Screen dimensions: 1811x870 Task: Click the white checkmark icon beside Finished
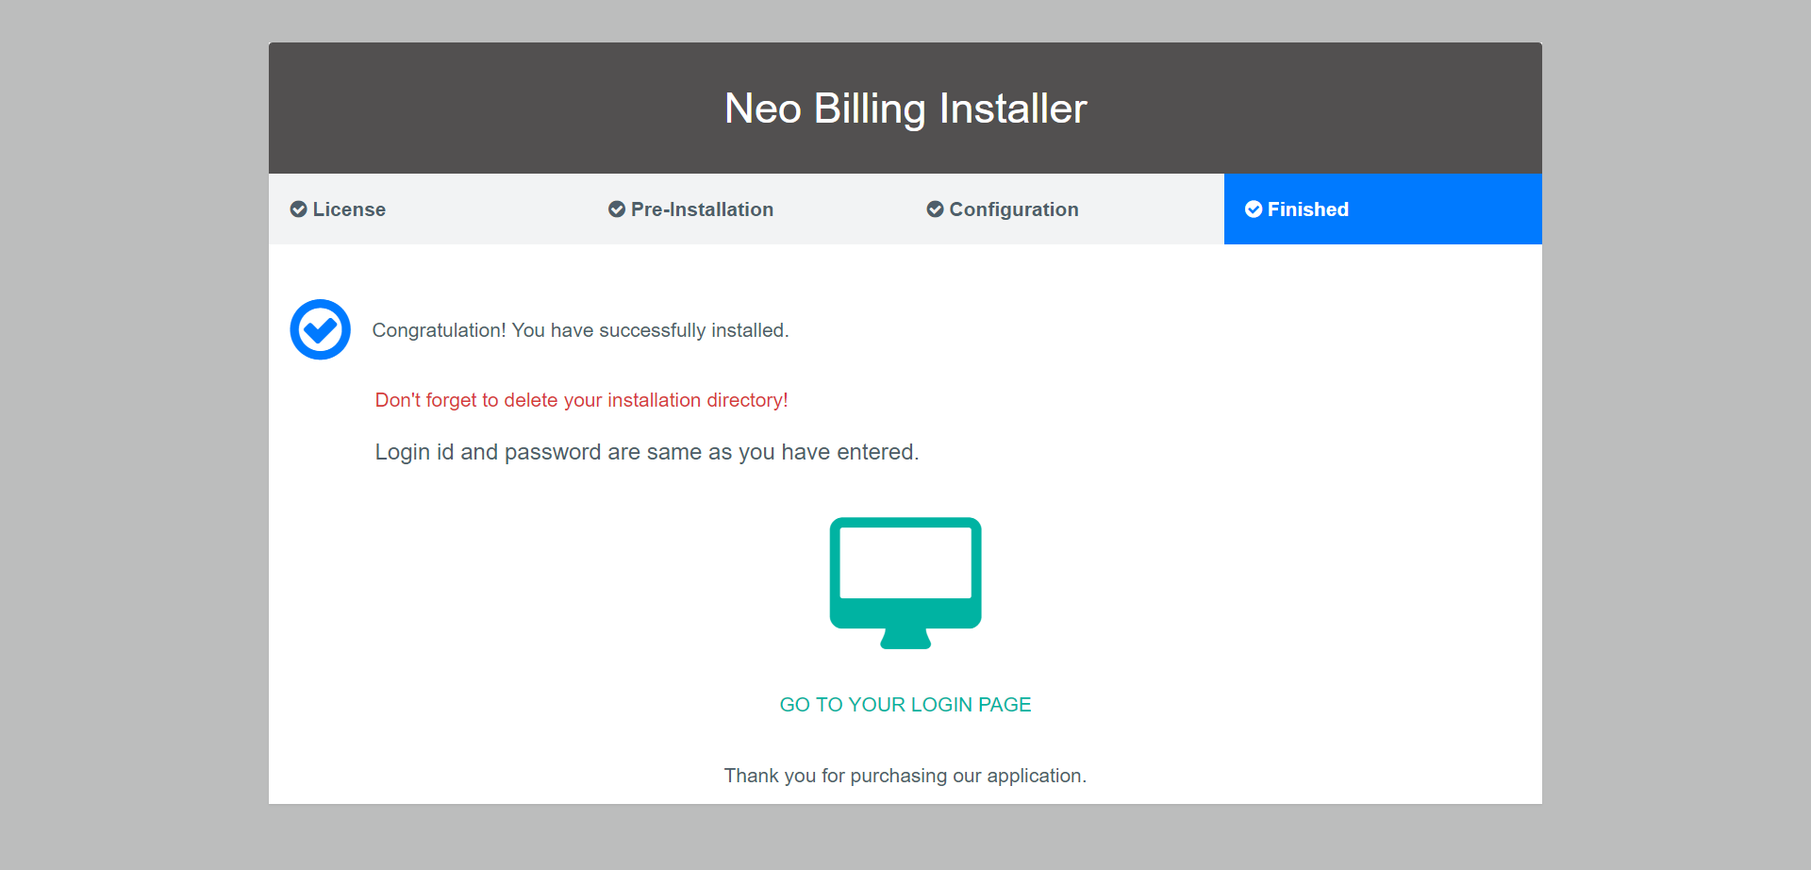[x=1254, y=209]
